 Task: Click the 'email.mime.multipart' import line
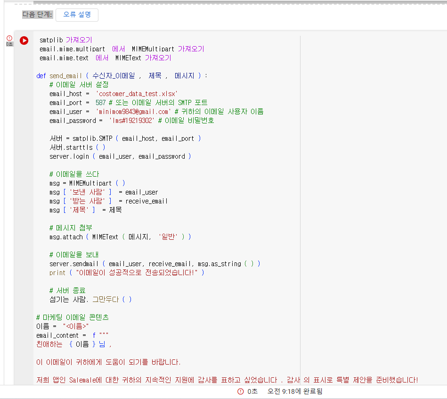point(122,49)
